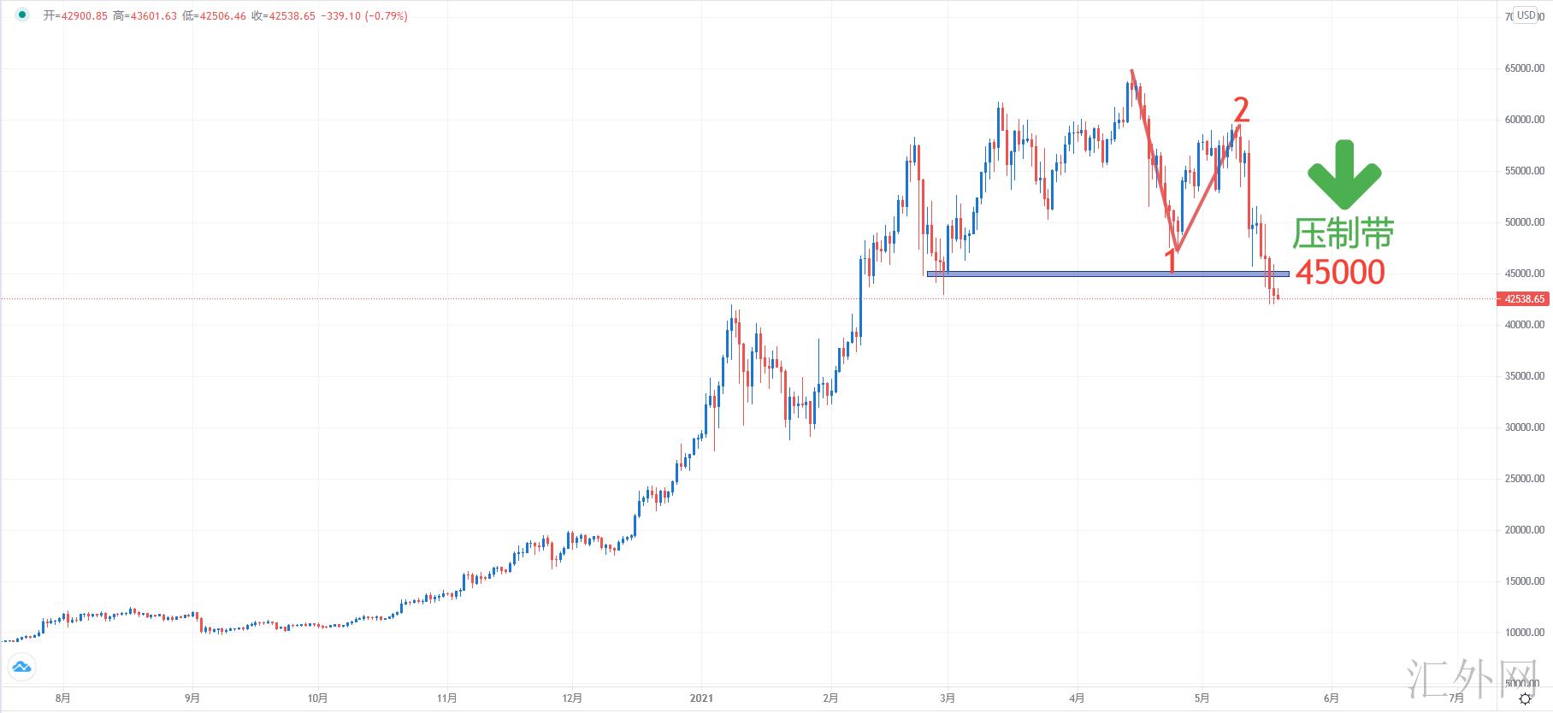Open chart settings gear icon
This screenshot has height=713, width=1553.
[x=1525, y=698]
